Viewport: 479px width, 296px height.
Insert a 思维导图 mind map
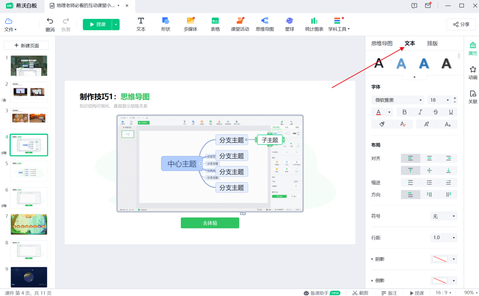(265, 24)
